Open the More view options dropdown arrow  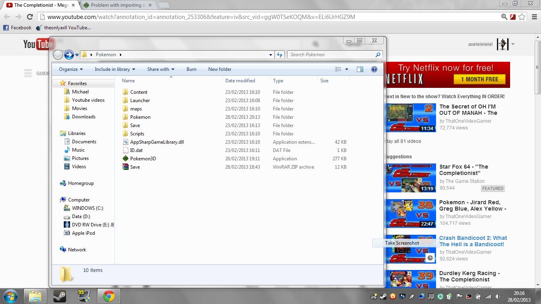point(347,69)
